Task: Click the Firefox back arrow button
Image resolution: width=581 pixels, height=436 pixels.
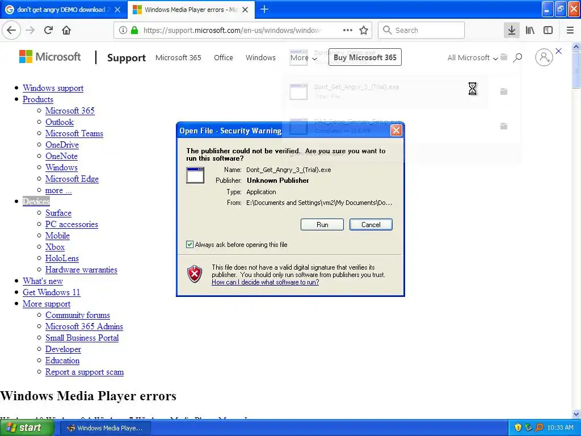Action: click(11, 30)
